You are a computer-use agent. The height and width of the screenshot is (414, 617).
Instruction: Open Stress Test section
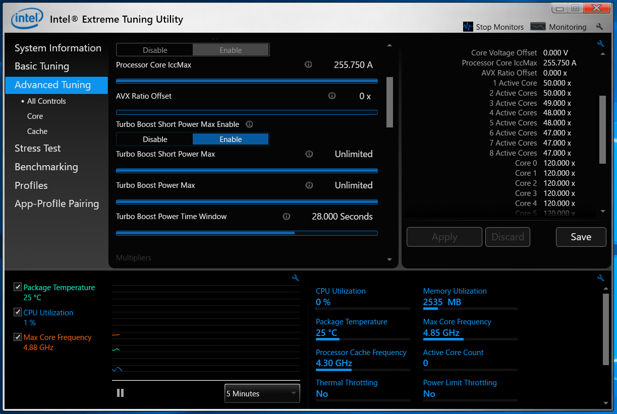pyautogui.click(x=38, y=148)
